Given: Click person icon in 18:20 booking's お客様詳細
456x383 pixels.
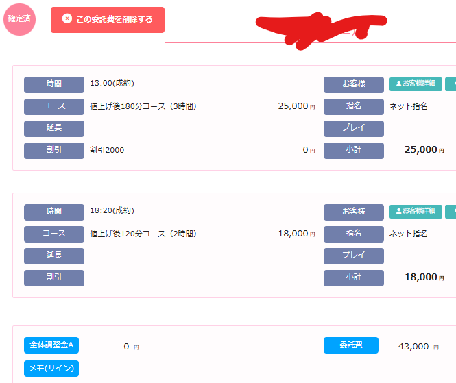Looking at the screenshot, I should click(398, 212).
